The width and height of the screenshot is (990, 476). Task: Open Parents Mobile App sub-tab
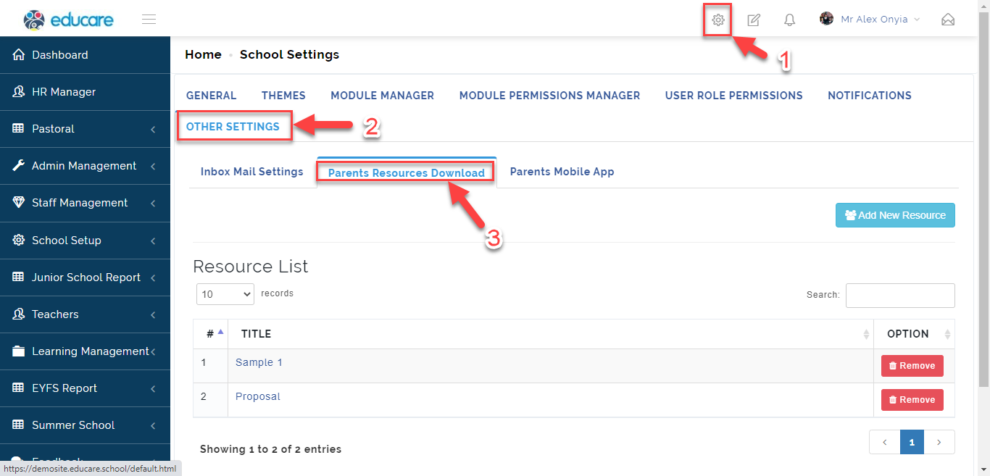562,172
